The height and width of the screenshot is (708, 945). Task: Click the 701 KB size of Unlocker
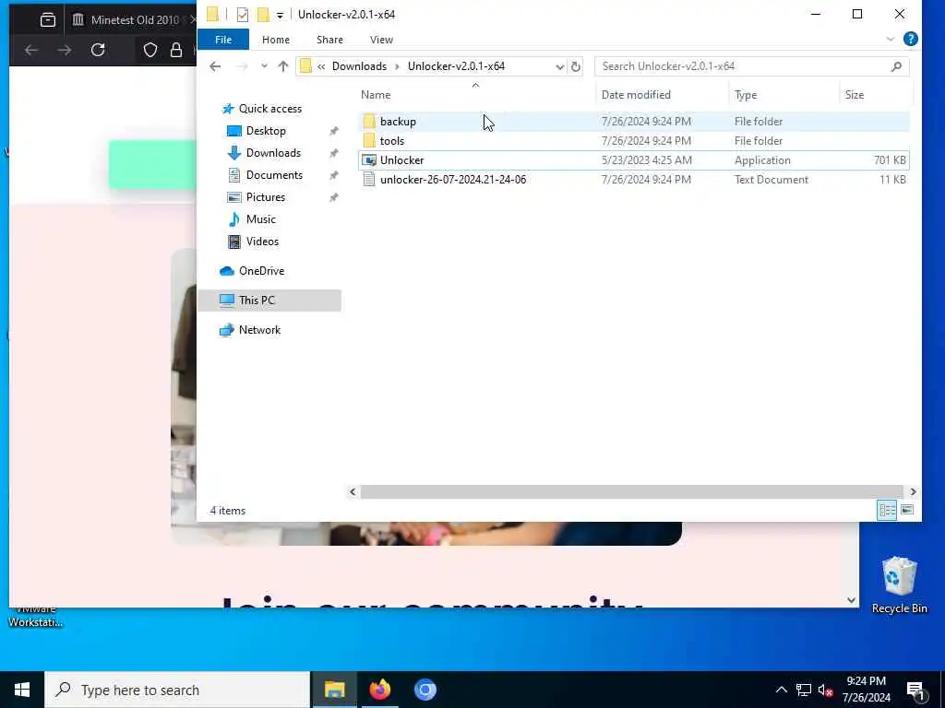click(890, 160)
